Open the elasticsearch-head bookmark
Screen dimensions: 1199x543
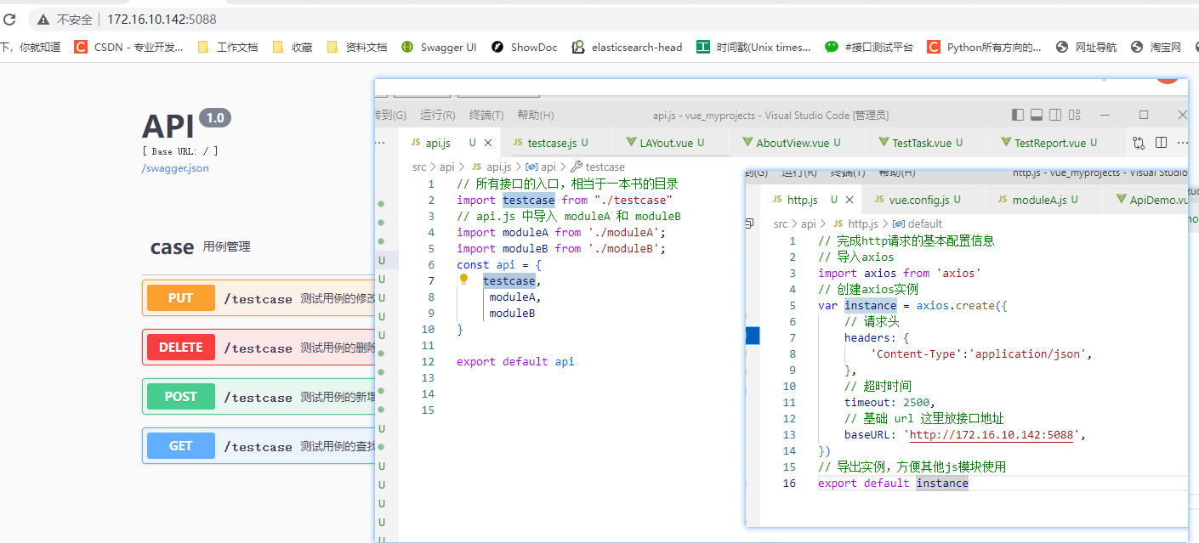[628, 48]
